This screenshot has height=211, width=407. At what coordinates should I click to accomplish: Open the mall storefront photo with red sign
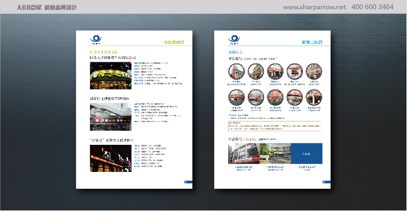coord(111,117)
